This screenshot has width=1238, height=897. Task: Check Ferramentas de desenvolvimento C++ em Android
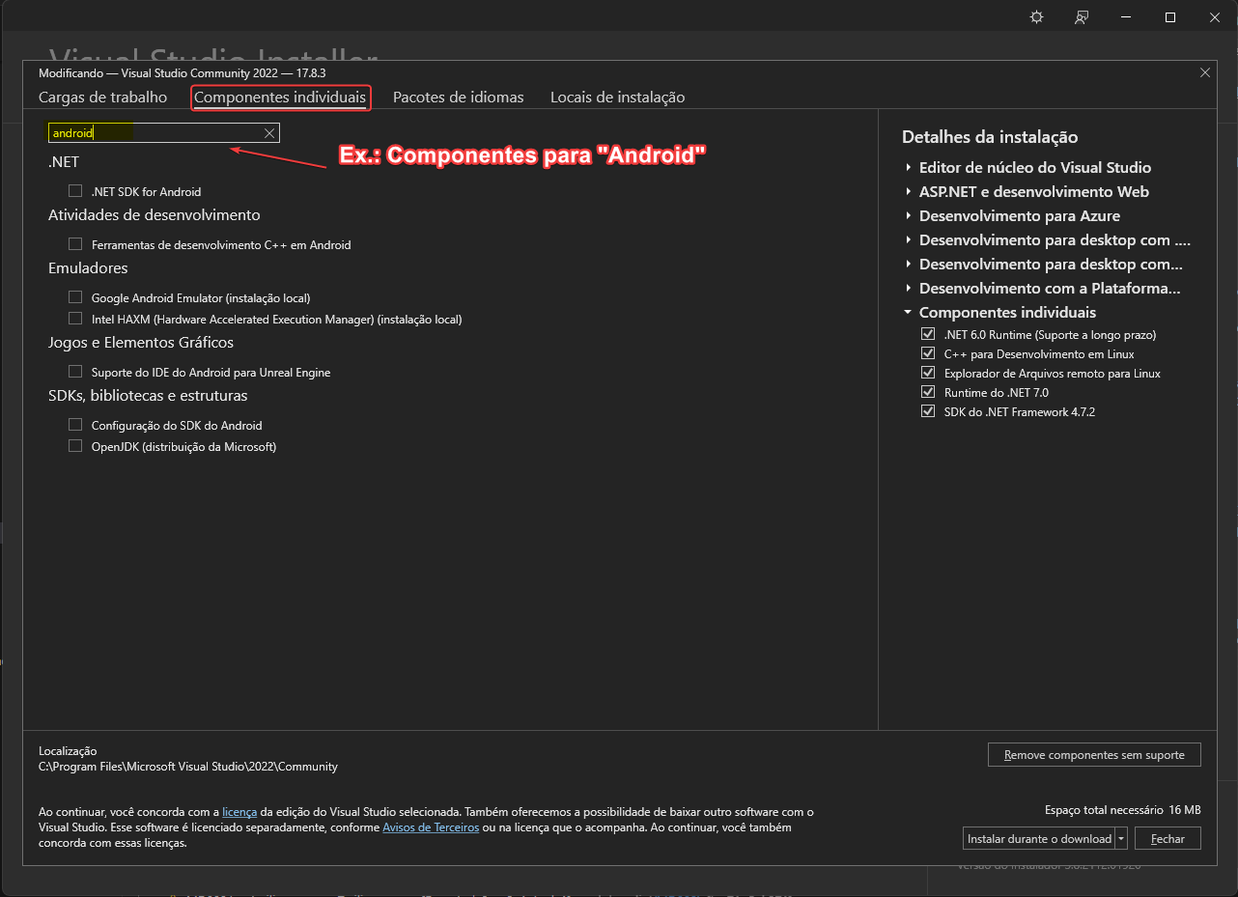click(x=75, y=244)
